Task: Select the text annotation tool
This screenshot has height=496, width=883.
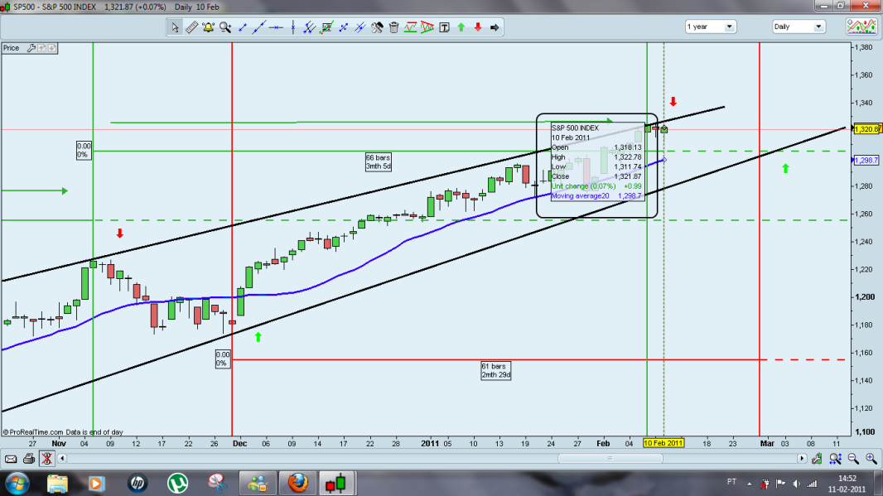Action: point(444,27)
